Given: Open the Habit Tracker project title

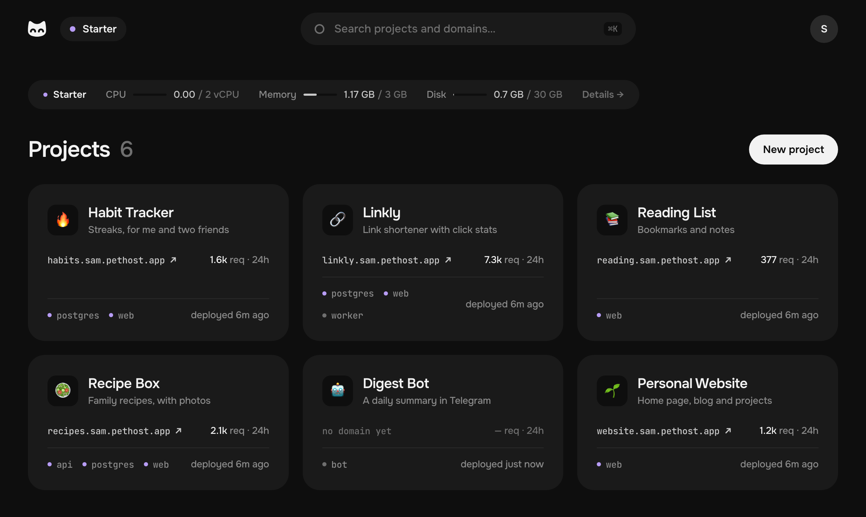Looking at the screenshot, I should pos(131,212).
